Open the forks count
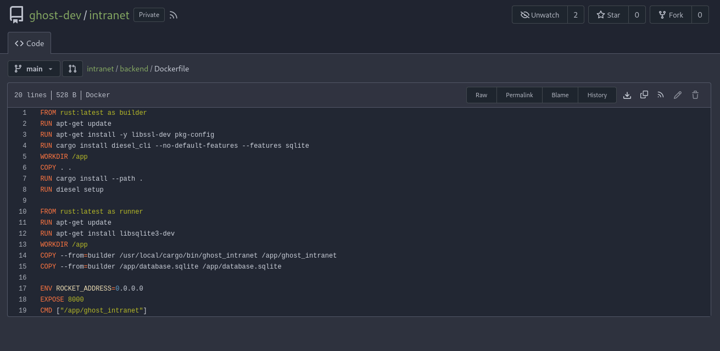Screen dimensions: 720x351 (x=700, y=15)
